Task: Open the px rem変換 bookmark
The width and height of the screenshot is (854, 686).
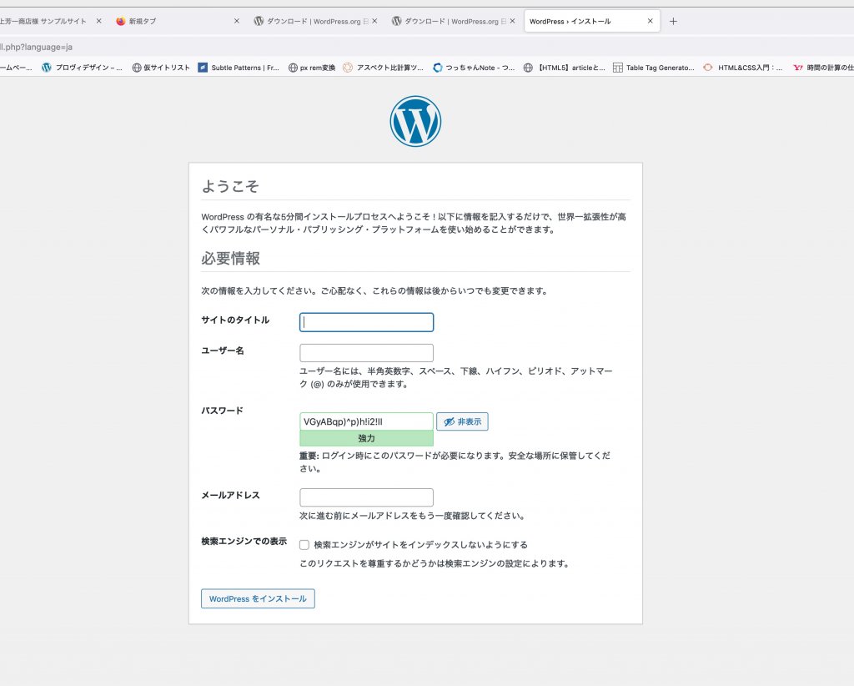Action: (311, 68)
